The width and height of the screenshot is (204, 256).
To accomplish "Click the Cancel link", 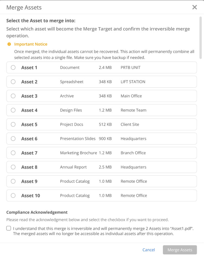I will point(148,250).
